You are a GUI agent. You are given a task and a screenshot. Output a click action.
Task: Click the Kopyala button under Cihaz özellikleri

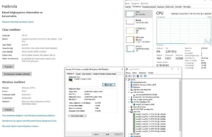[x=8, y=67]
